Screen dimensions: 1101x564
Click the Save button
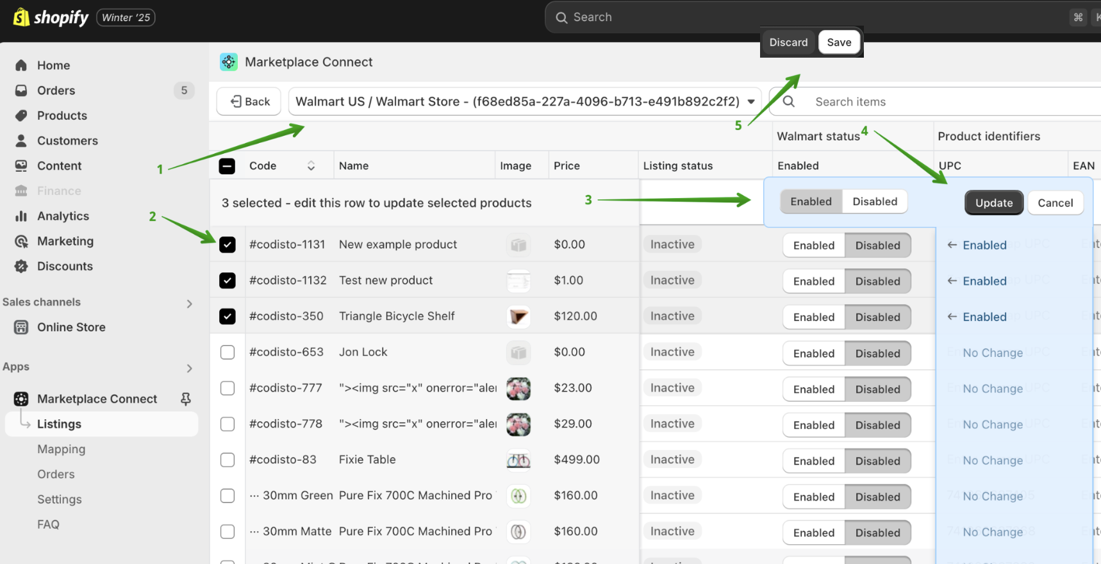(x=839, y=42)
